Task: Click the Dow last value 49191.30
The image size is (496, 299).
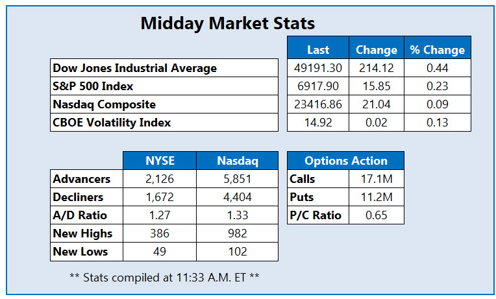Action: pos(318,67)
